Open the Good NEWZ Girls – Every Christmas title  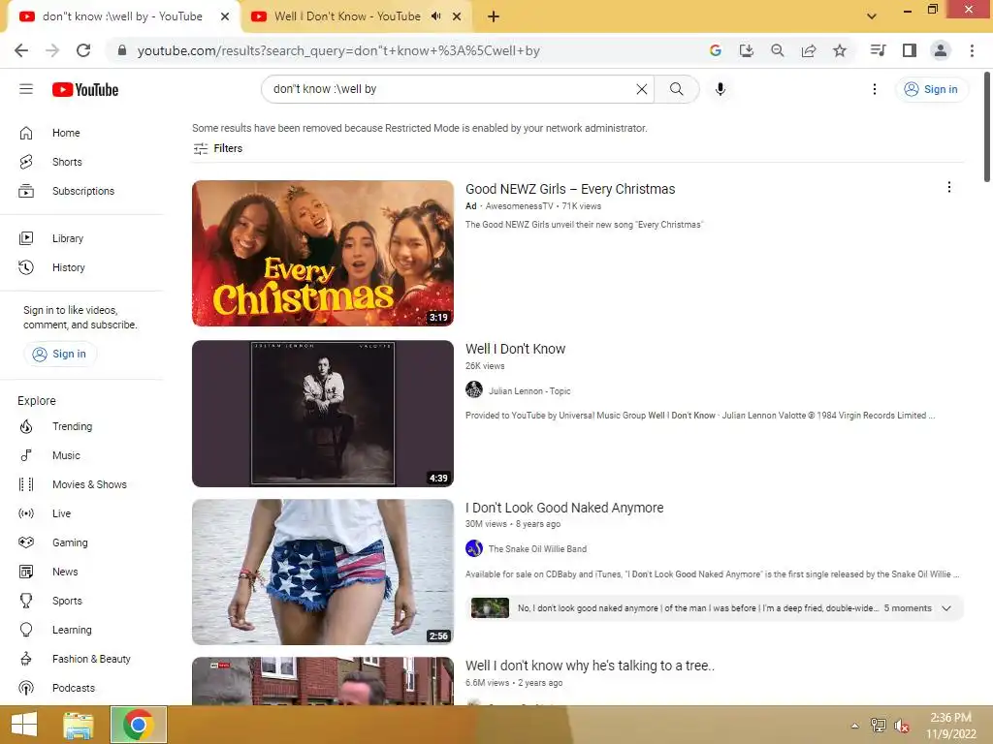(570, 189)
